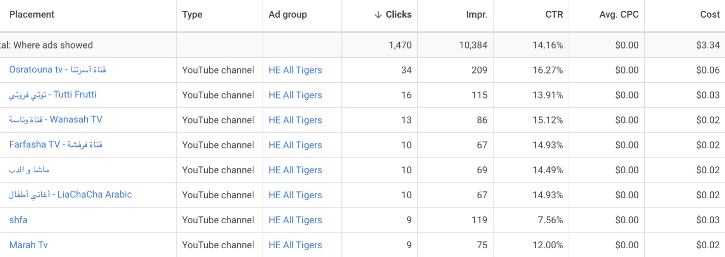Click the Avg. CPC column header
The height and width of the screenshot is (257, 725).
coord(619,15)
